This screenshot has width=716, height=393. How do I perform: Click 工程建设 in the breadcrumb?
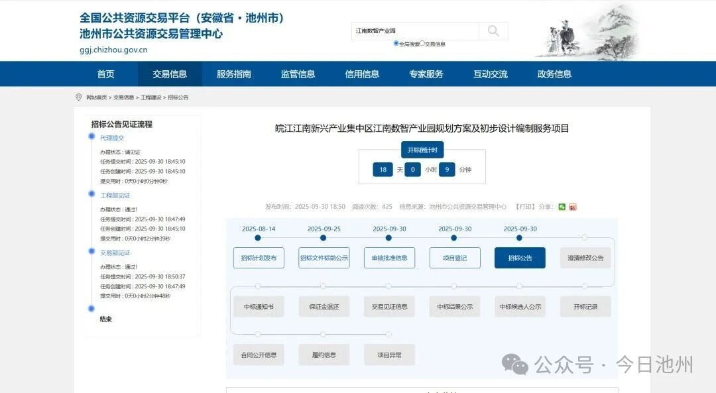[x=150, y=97]
